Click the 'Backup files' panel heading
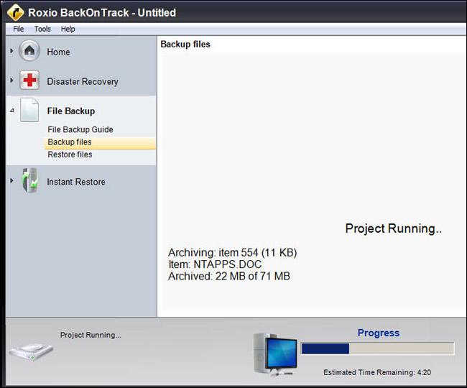 coord(185,45)
